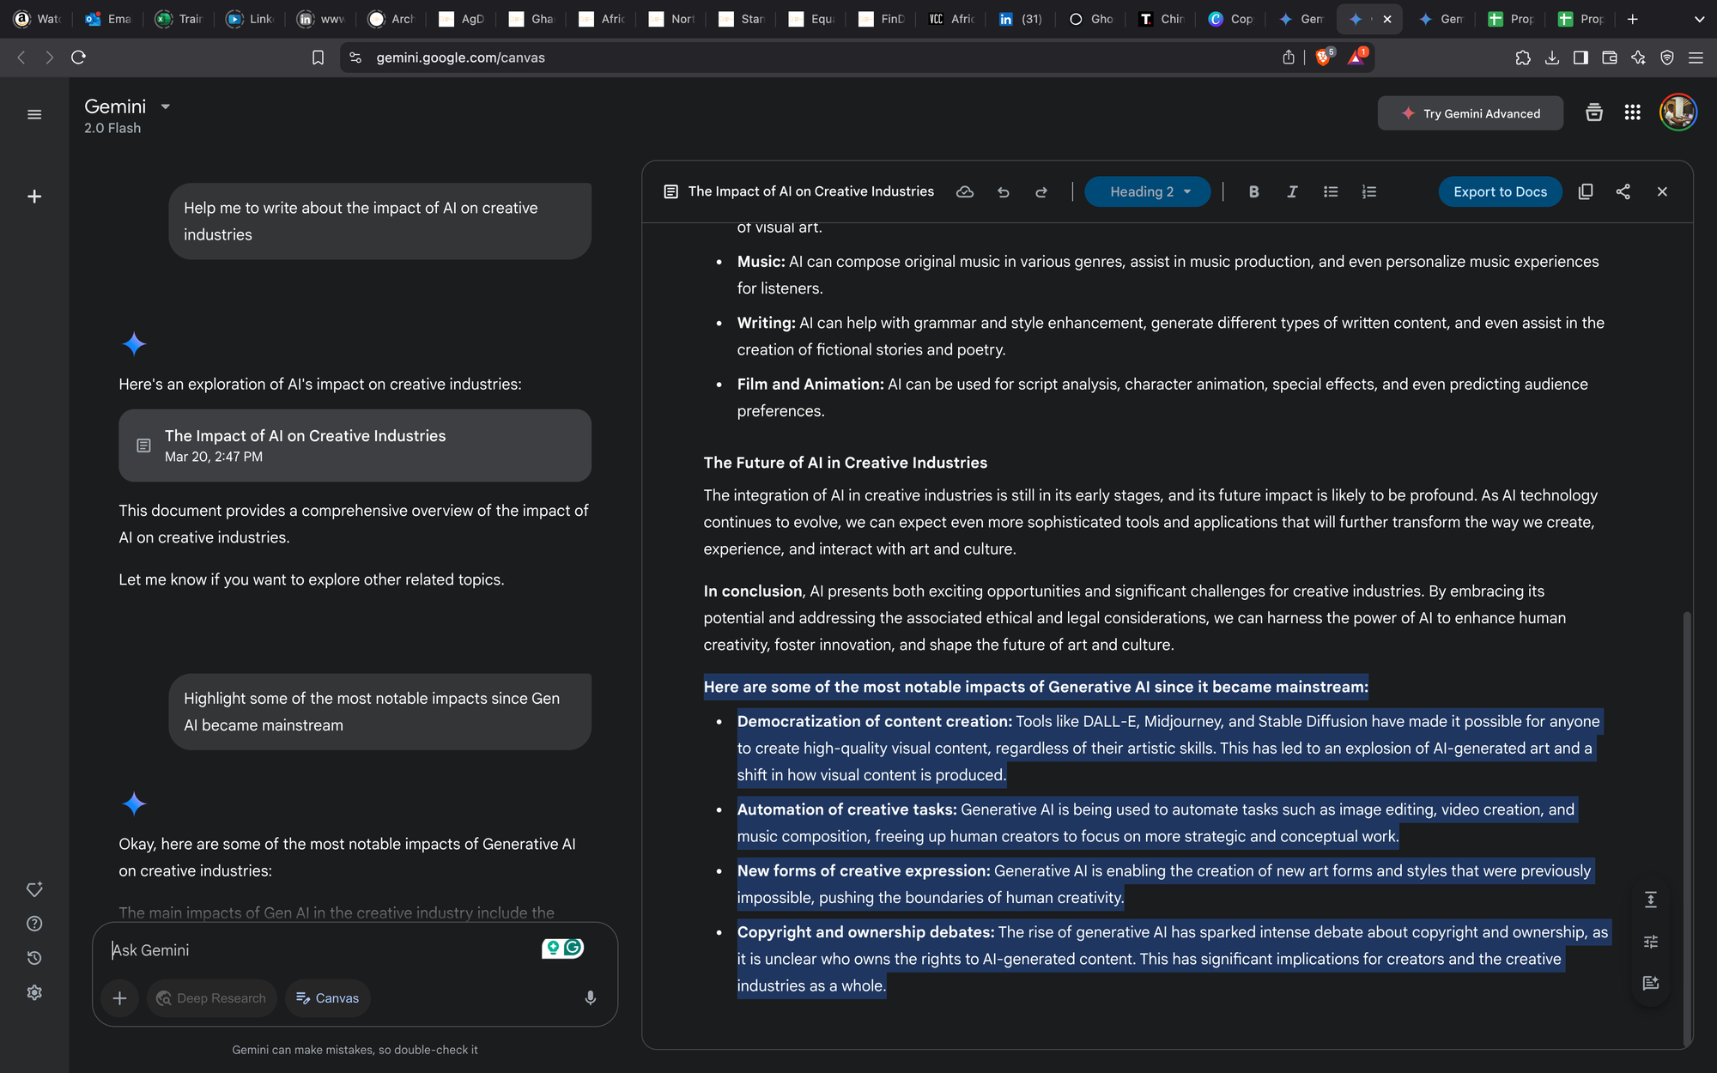Expand browser tab list chevron
This screenshot has width=1717, height=1073.
click(1698, 19)
